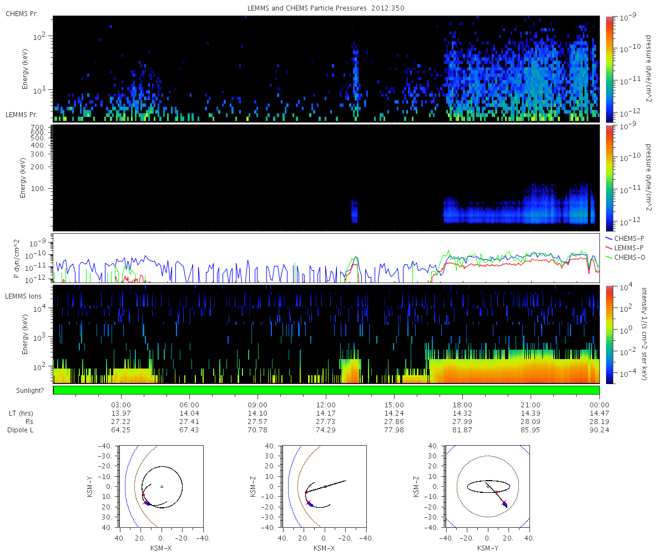This screenshot has width=666, height=555.
Task: Click the LEMMS Ions intensity color scale bar
Action: 609,334
